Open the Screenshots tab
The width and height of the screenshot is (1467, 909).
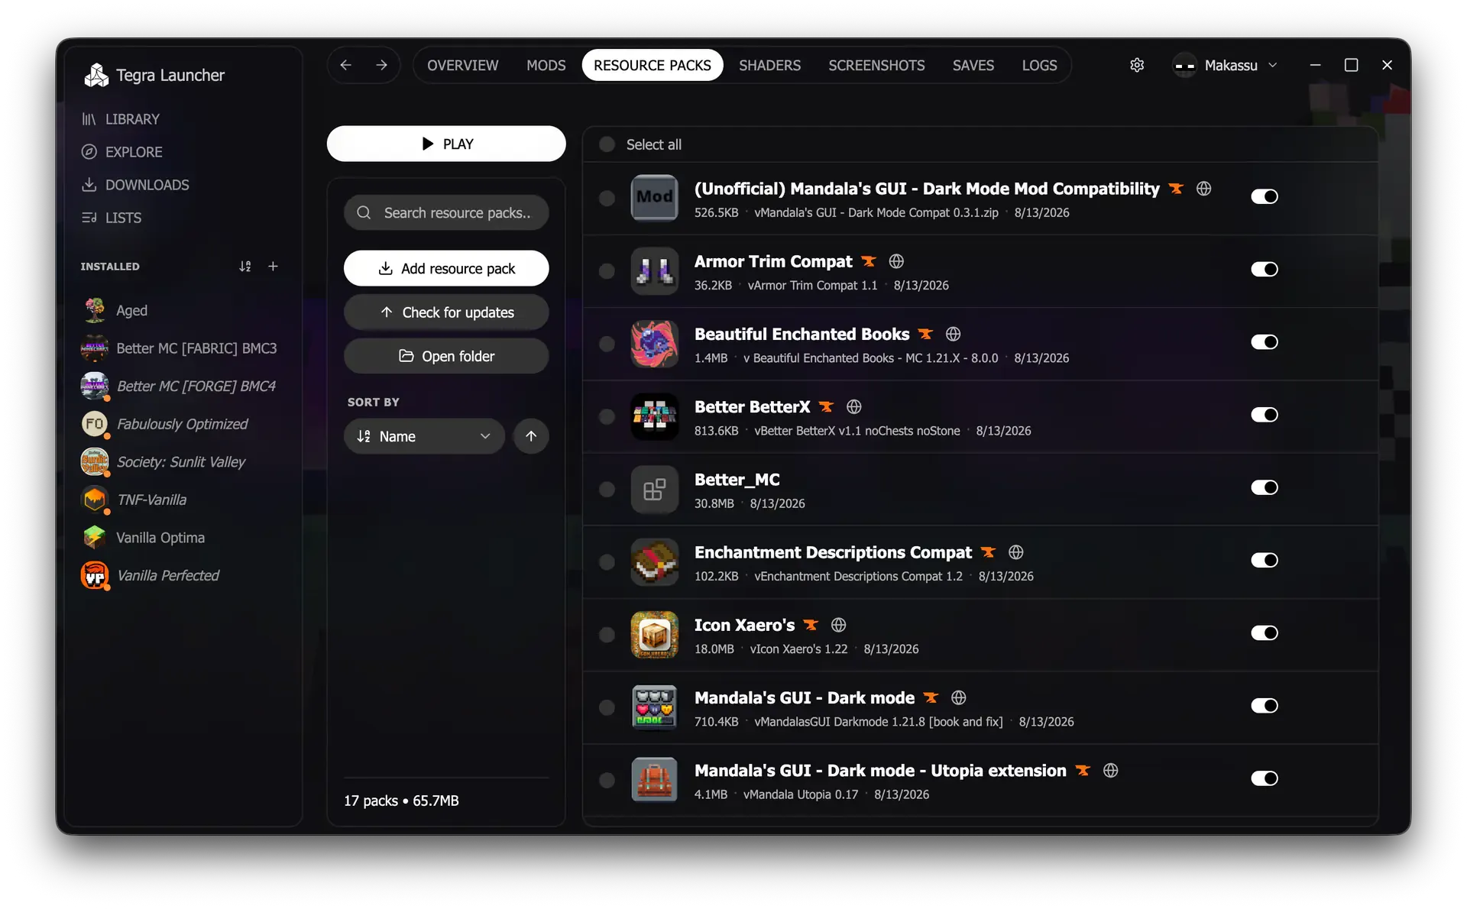coord(876,65)
